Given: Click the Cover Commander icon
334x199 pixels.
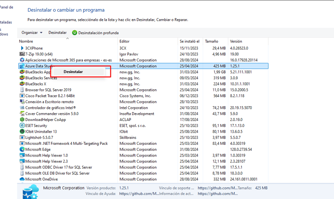Looking at the screenshot, I should [x=22, y=114].
